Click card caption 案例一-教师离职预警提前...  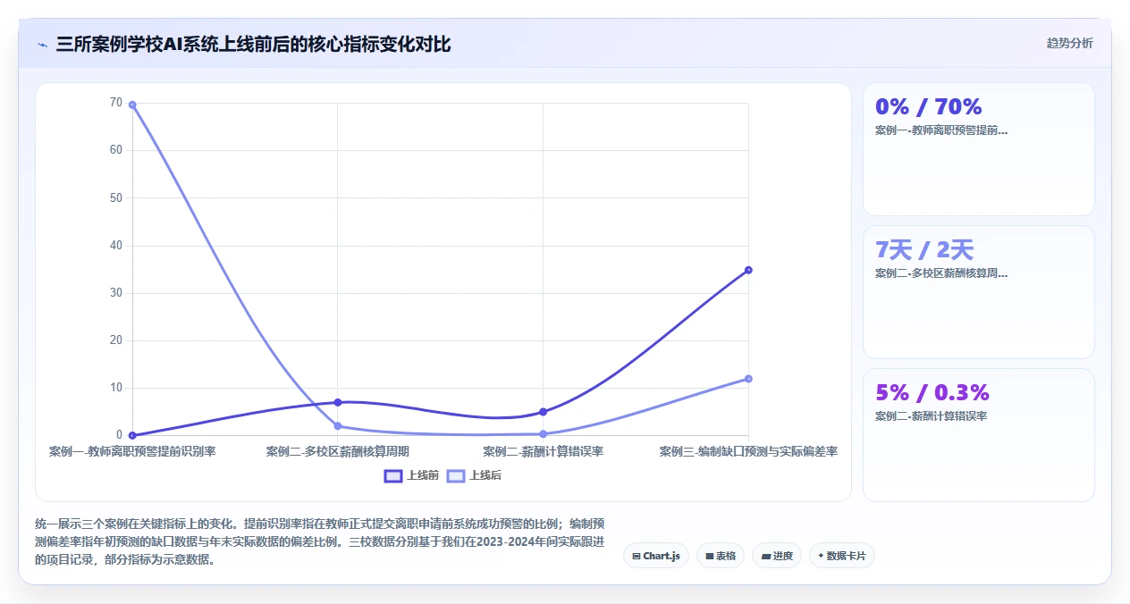point(941,130)
